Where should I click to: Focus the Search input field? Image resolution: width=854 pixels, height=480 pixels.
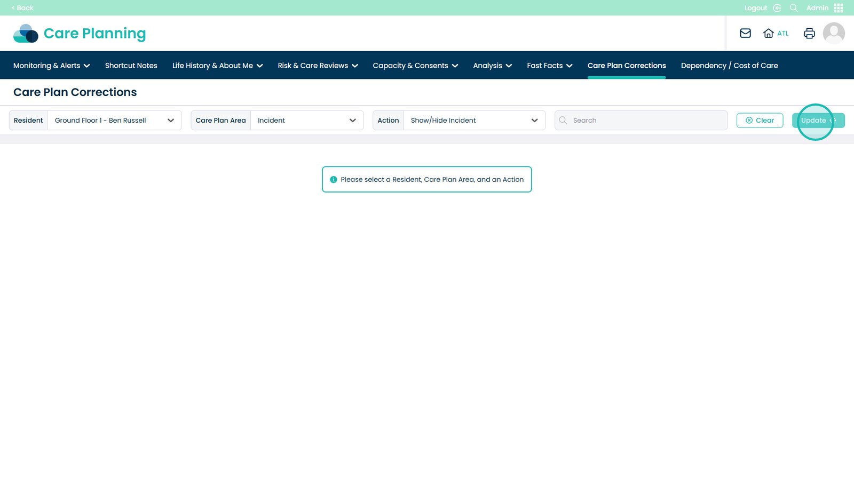click(x=646, y=121)
